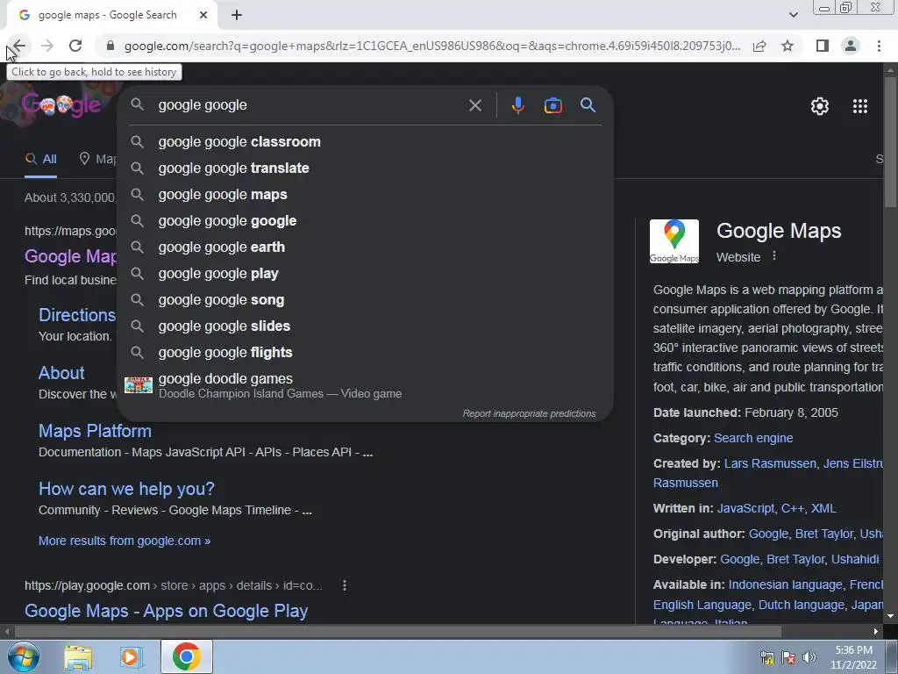Select suggestion 'google google google'
The image size is (898, 674).
[366, 220]
